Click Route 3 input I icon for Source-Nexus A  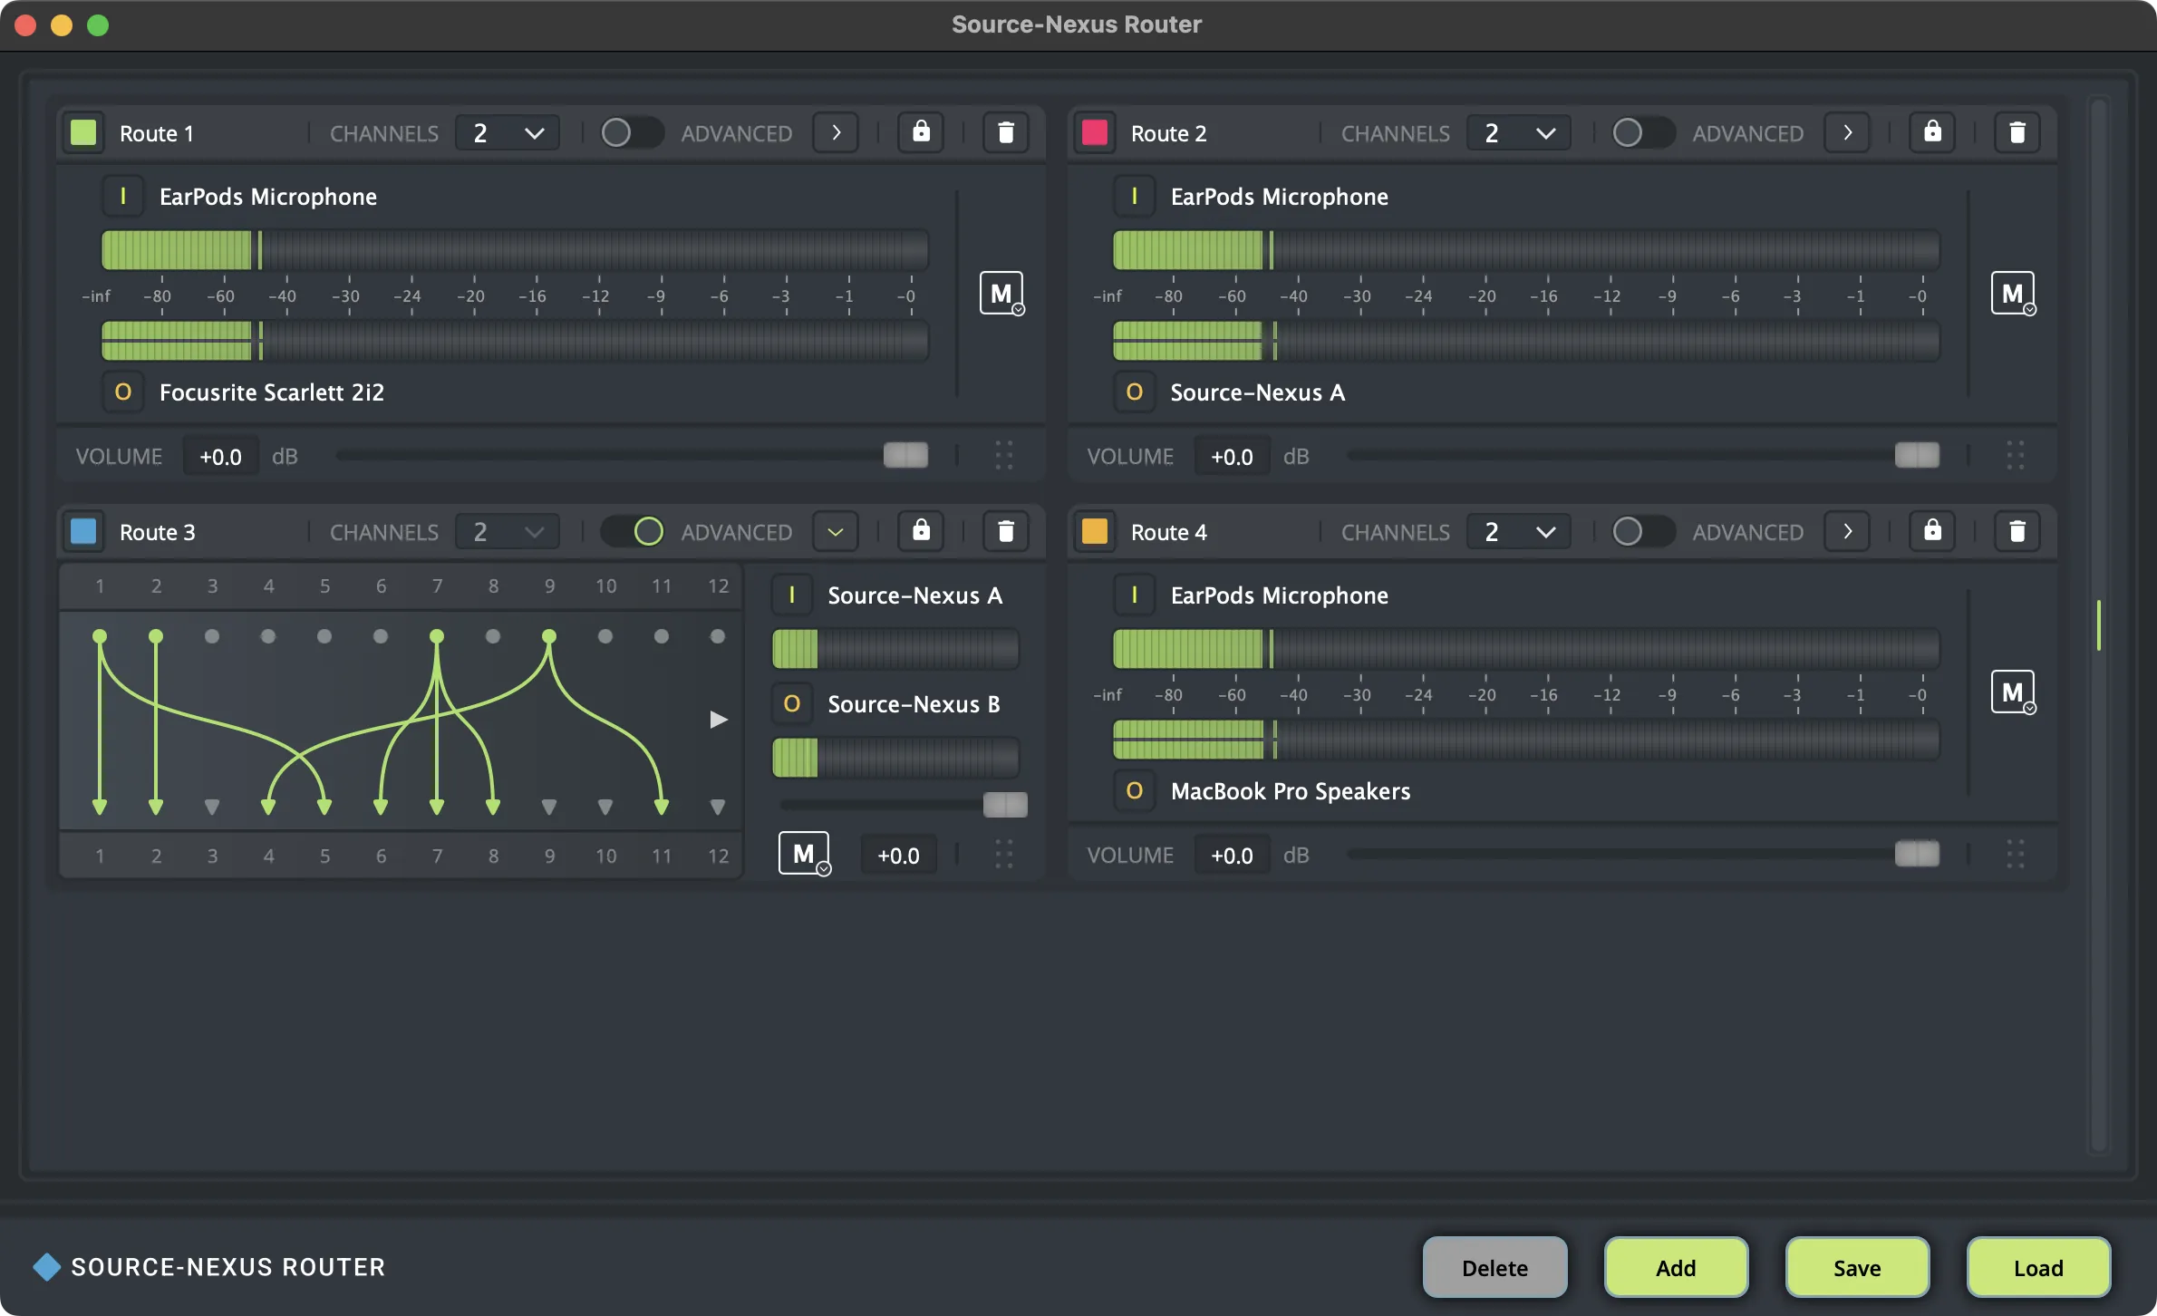click(792, 595)
